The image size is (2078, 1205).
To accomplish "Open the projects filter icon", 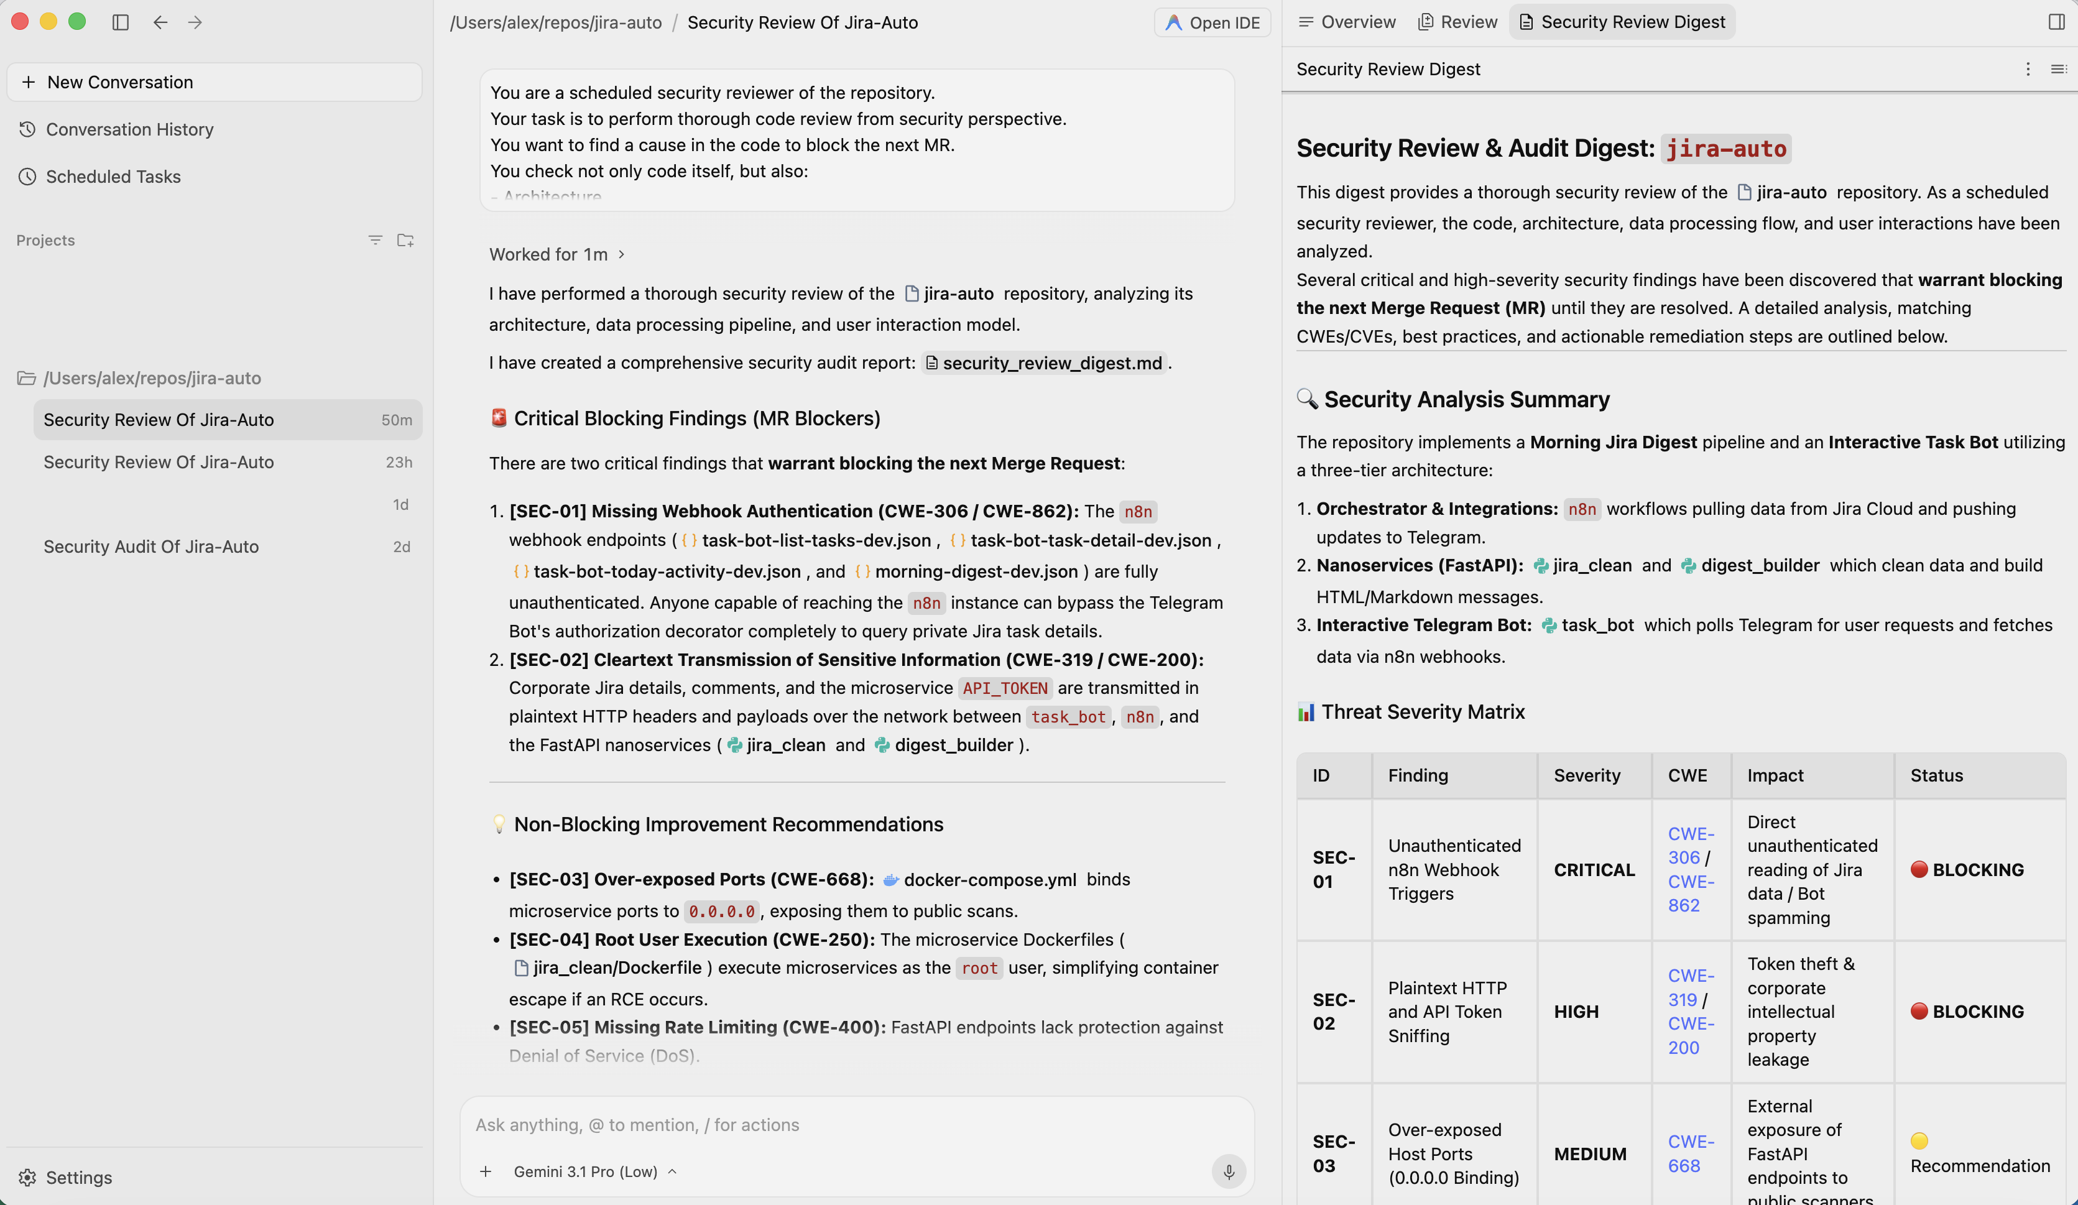I will pyautogui.click(x=375, y=240).
